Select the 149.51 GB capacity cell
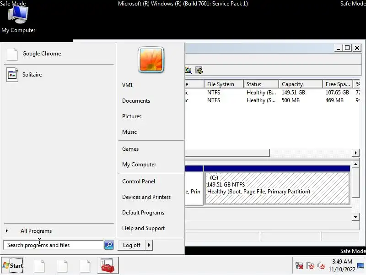 293,93
